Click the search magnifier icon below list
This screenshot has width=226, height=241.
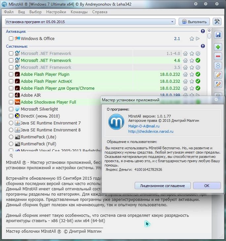tap(11, 156)
